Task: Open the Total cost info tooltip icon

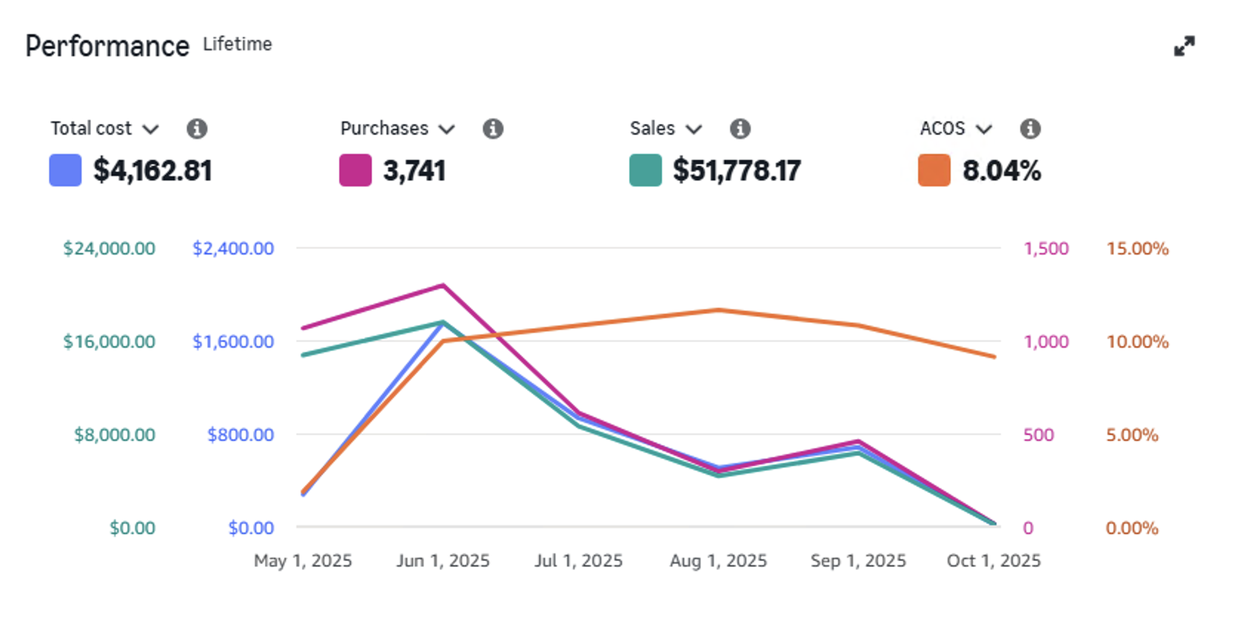Action: pos(196,129)
